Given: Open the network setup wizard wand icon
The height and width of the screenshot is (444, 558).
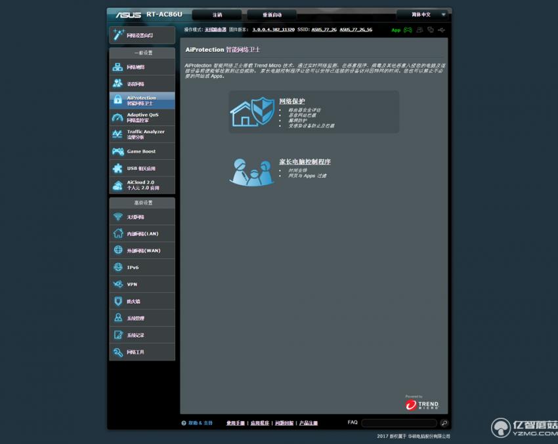Looking at the screenshot, I should (119, 35).
